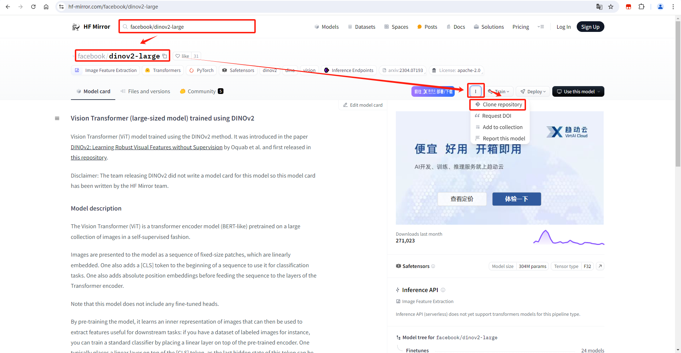Open the DINOv2 paper link

(x=146, y=147)
